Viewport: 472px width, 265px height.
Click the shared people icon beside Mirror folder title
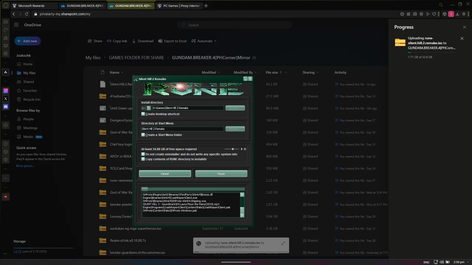254,58
